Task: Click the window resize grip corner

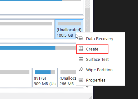Action: (x=91, y=98)
